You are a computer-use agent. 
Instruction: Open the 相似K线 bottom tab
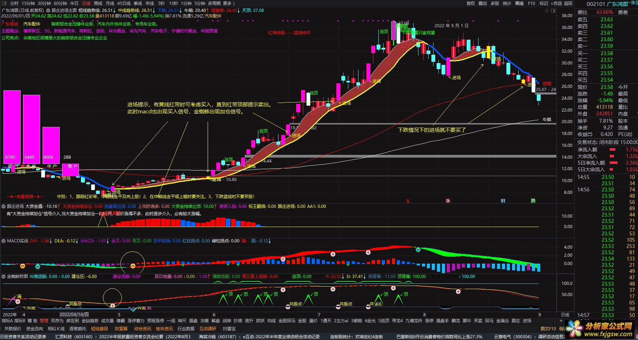[56, 328]
